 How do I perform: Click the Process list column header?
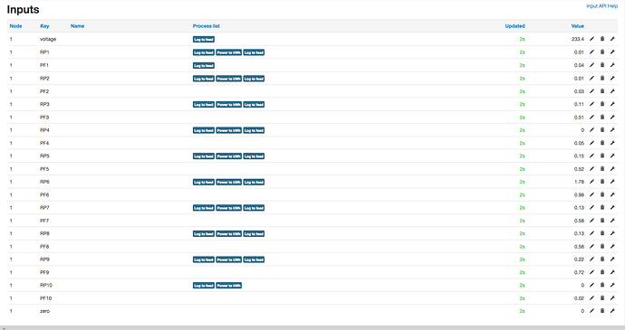tap(207, 26)
